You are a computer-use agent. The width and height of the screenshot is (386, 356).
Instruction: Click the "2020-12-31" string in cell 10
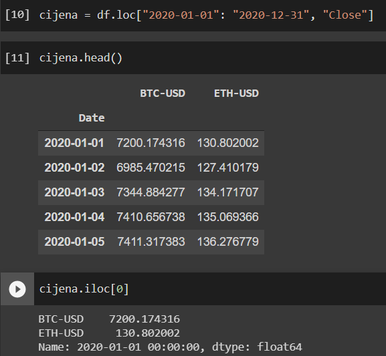click(271, 15)
